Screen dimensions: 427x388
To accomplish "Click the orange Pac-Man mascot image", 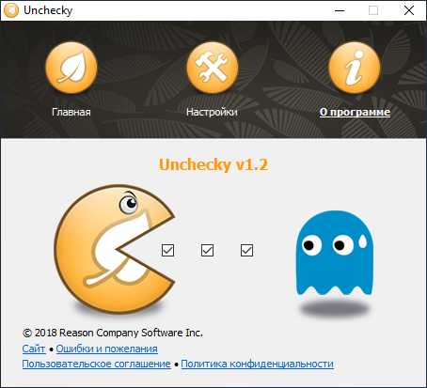I will tap(114, 249).
